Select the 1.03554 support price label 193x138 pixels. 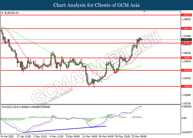[x=186, y=86]
